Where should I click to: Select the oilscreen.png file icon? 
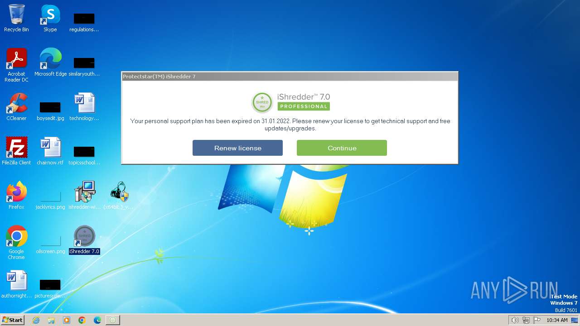point(50,244)
